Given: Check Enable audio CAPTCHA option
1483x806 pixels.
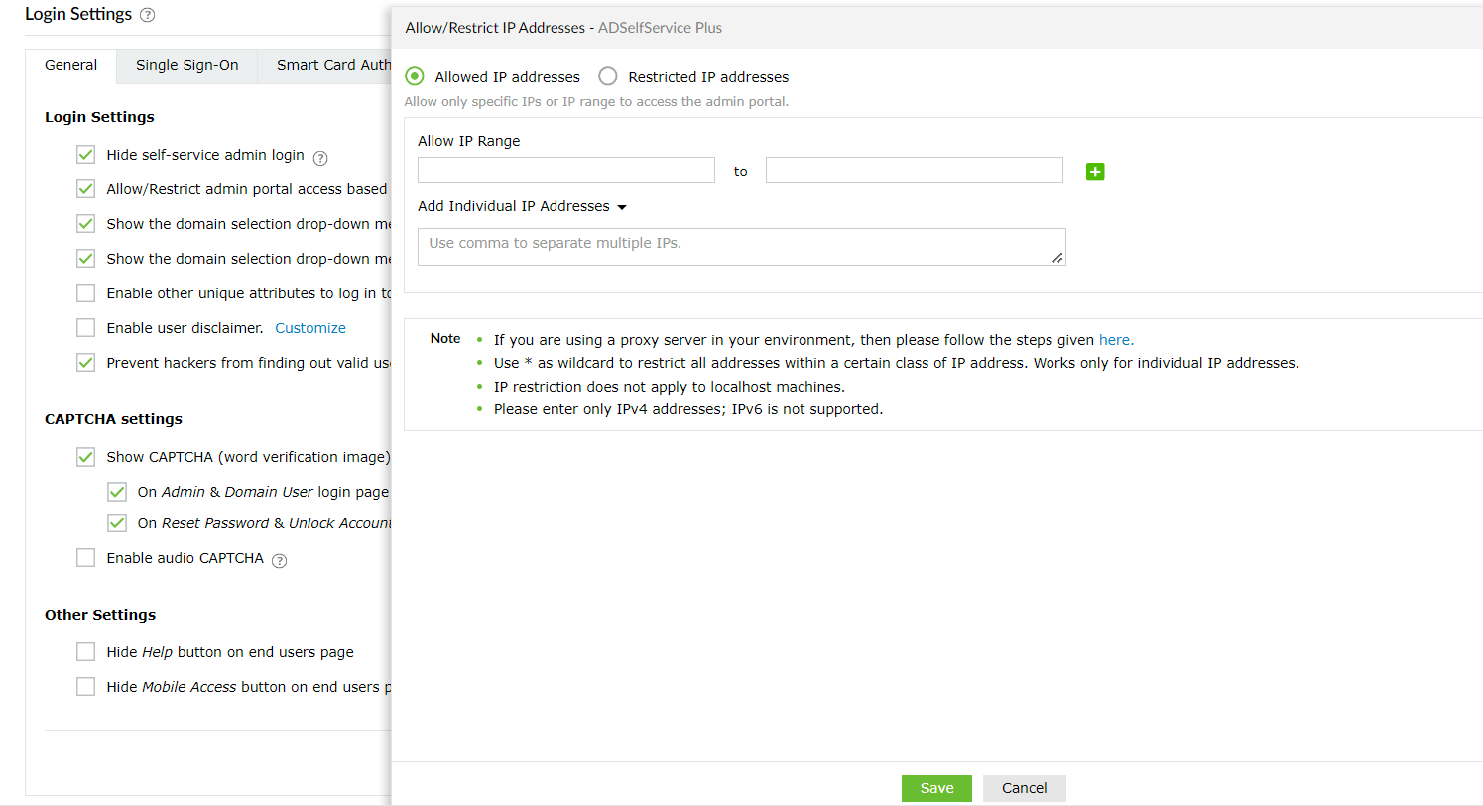Looking at the screenshot, I should pyautogui.click(x=86, y=558).
